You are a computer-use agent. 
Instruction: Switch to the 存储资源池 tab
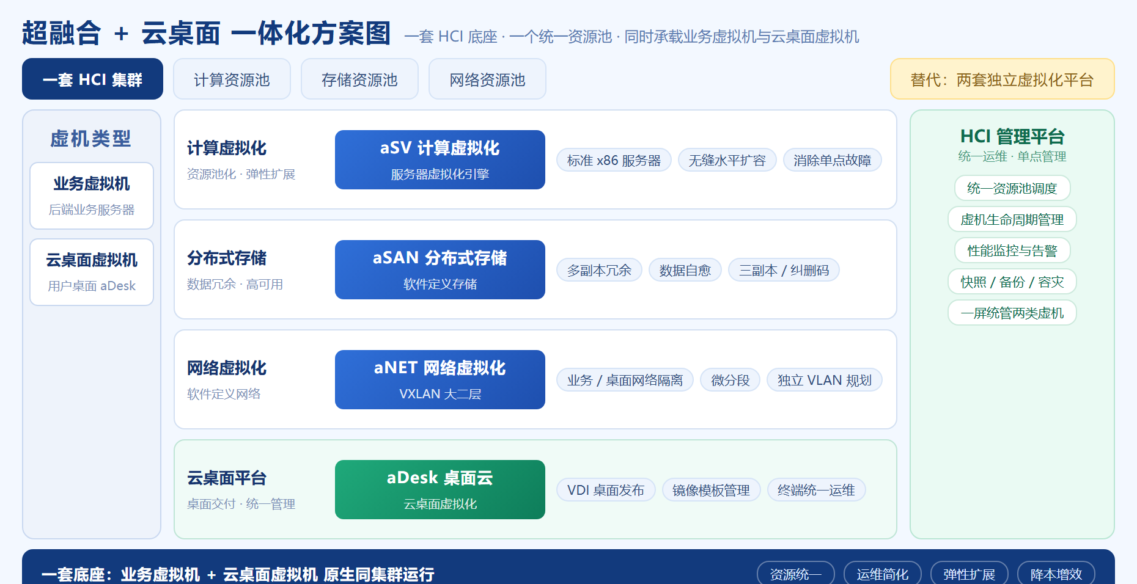(x=359, y=79)
